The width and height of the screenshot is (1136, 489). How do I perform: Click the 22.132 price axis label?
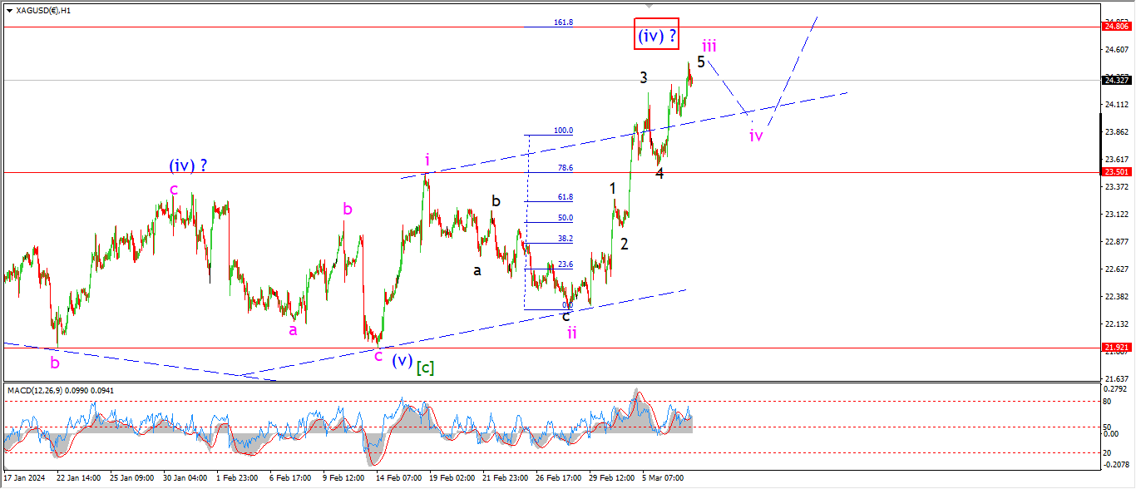pos(1116,324)
